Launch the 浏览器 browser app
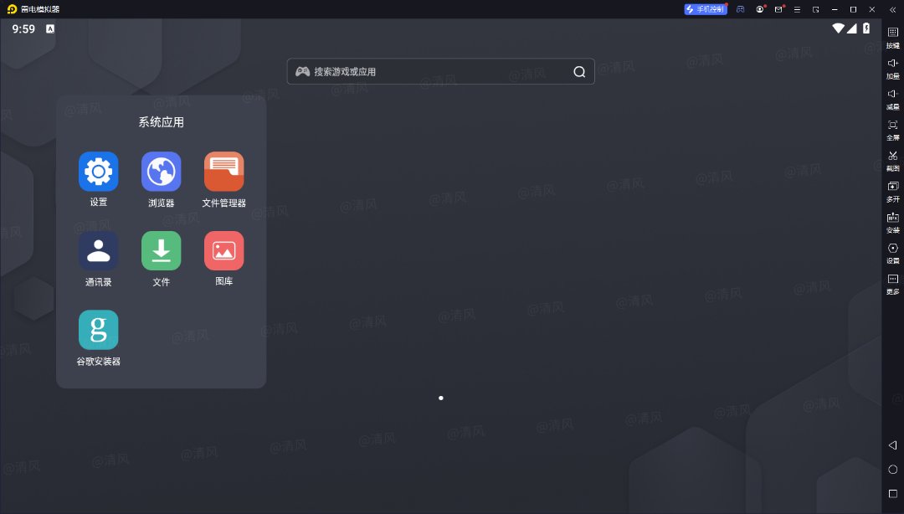This screenshot has height=514, width=904. [161, 172]
